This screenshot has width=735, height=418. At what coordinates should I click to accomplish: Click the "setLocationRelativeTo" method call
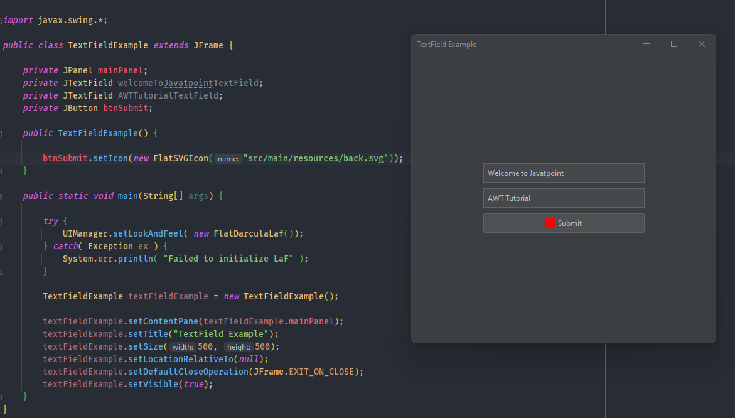181,360
